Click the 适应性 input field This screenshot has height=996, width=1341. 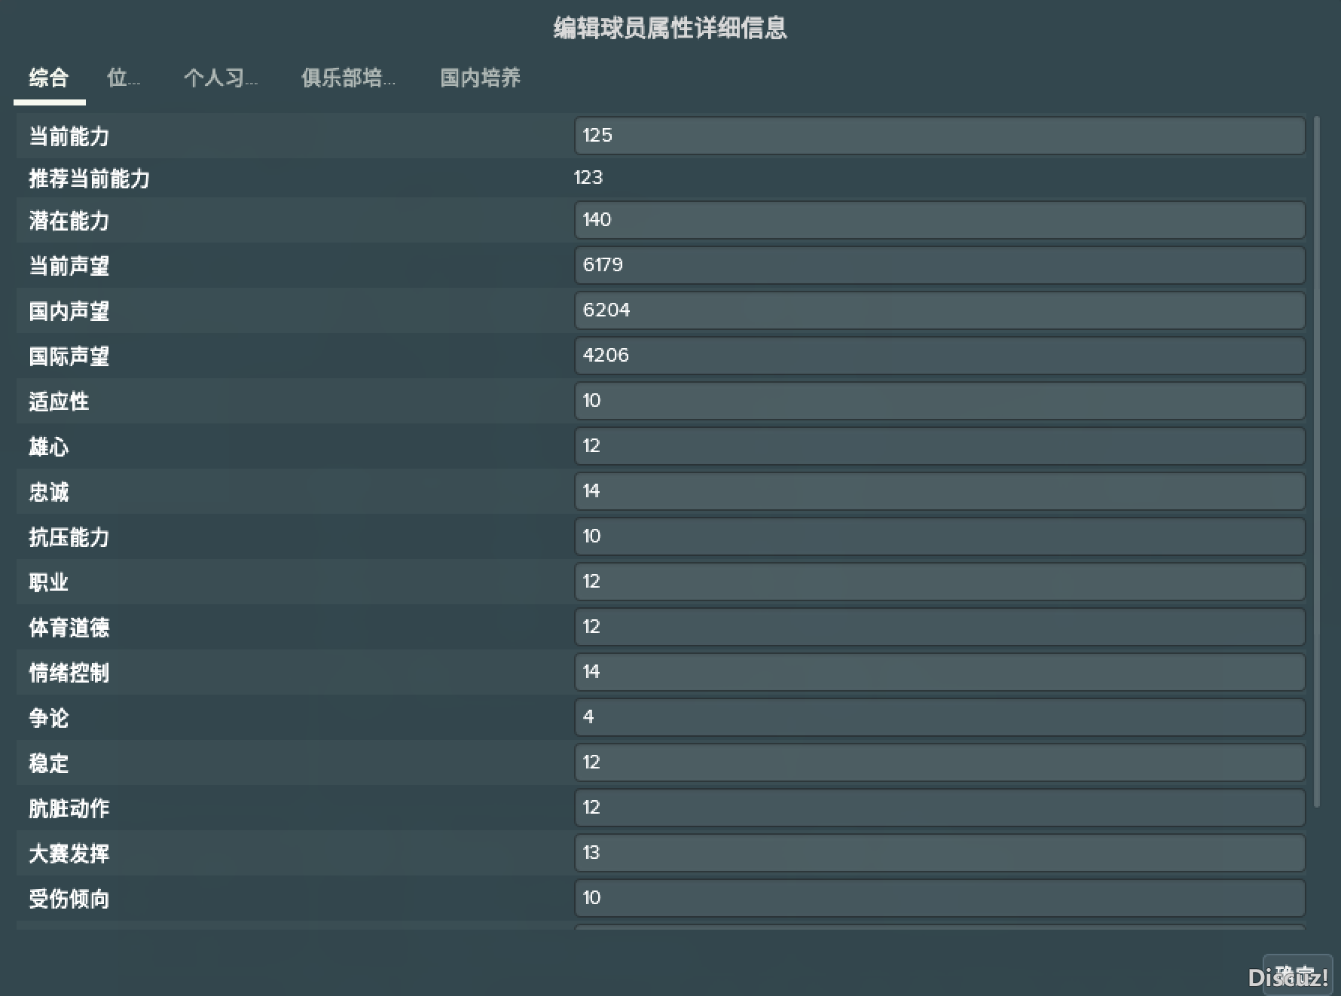(x=939, y=401)
